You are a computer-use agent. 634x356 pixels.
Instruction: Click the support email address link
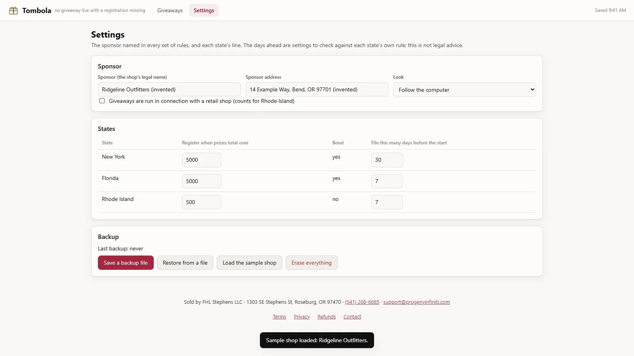point(416,302)
